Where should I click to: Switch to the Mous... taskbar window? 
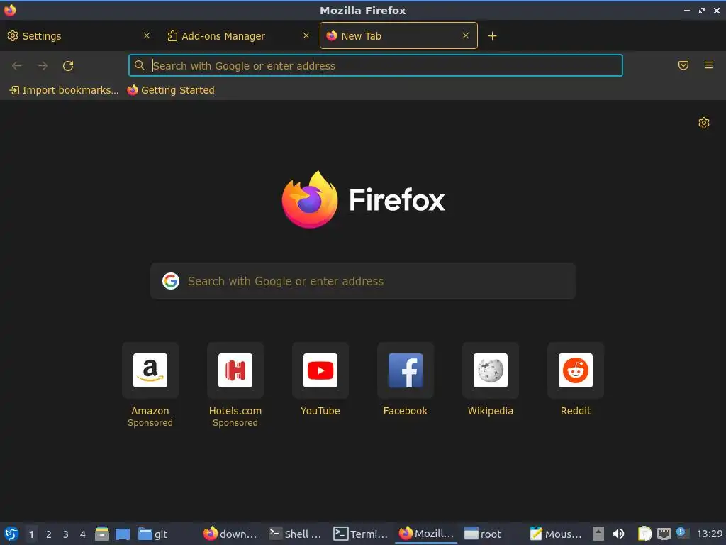point(557,534)
